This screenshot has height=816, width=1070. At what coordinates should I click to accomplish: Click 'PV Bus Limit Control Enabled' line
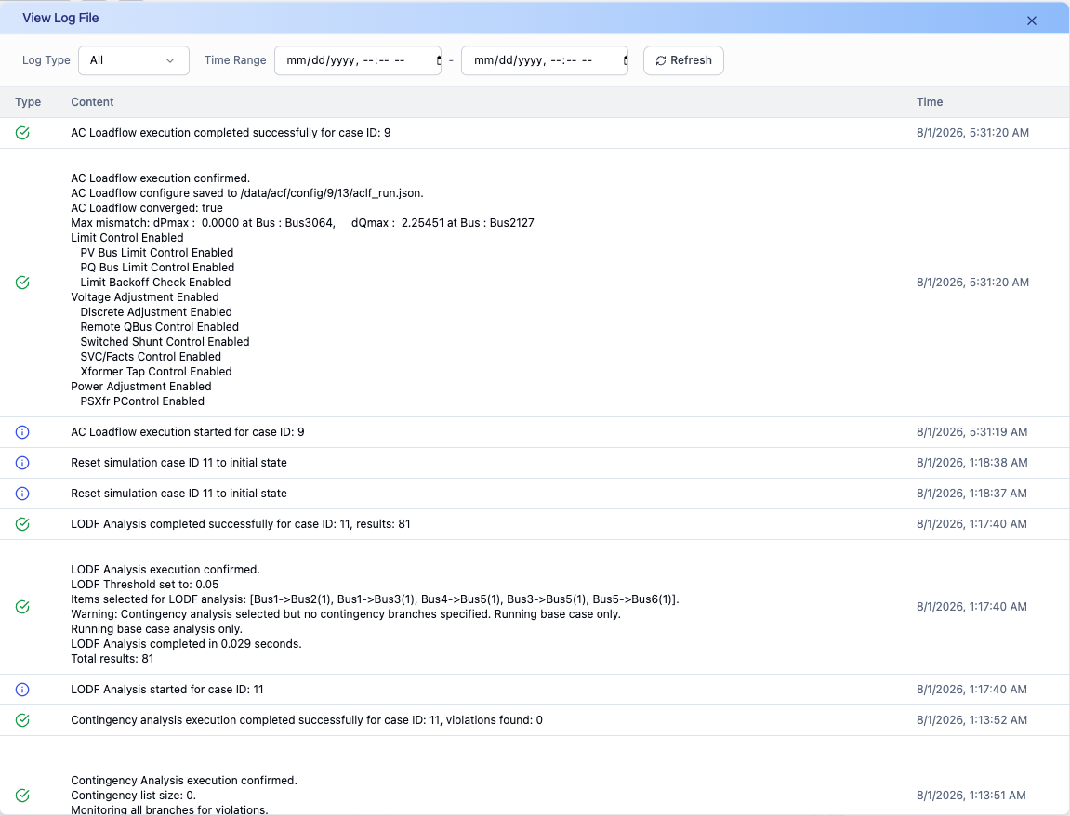point(157,253)
